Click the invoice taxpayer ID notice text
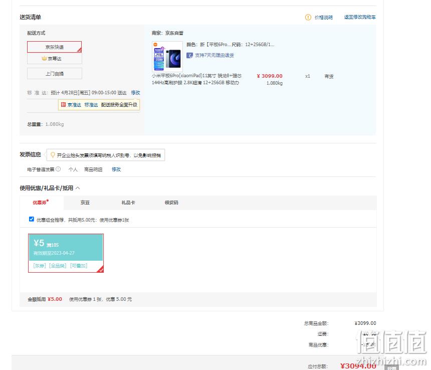The image size is (431, 370). pos(109,155)
